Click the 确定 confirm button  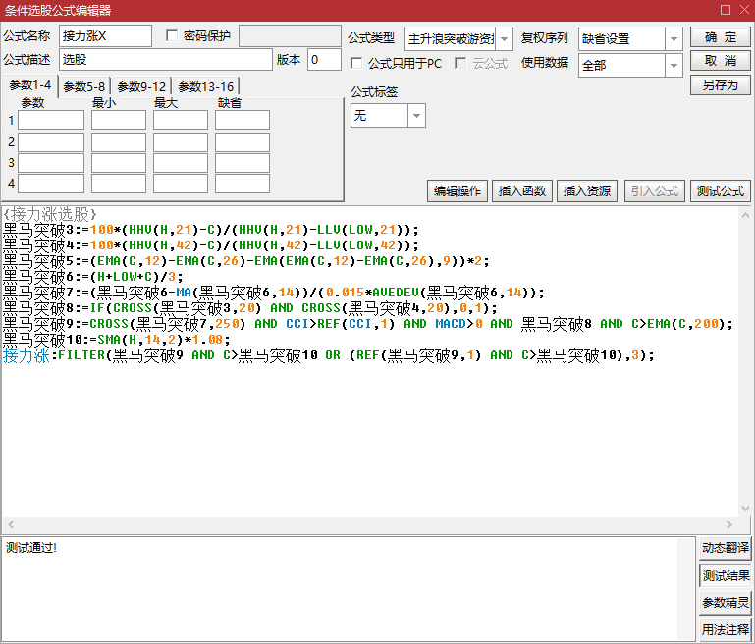click(720, 37)
